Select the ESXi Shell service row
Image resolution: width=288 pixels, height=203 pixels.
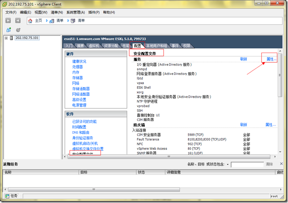[x=144, y=87]
